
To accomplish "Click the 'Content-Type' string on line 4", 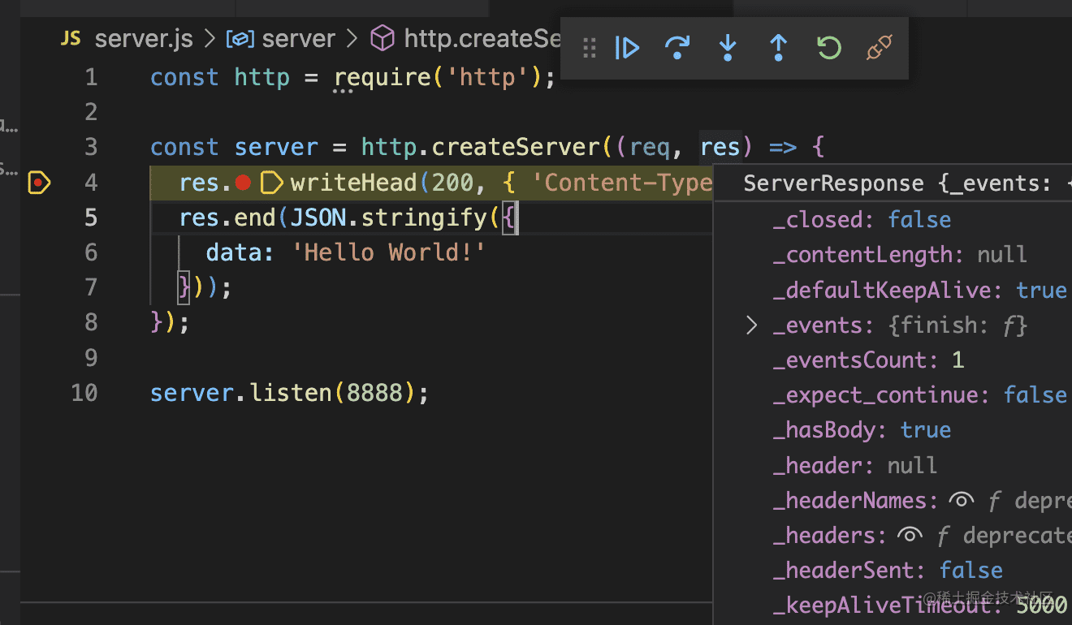I will pyautogui.click(x=622, y=183).
